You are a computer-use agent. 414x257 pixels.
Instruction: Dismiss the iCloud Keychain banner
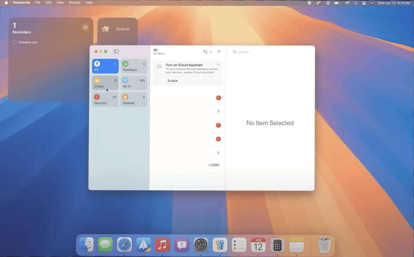218,65
